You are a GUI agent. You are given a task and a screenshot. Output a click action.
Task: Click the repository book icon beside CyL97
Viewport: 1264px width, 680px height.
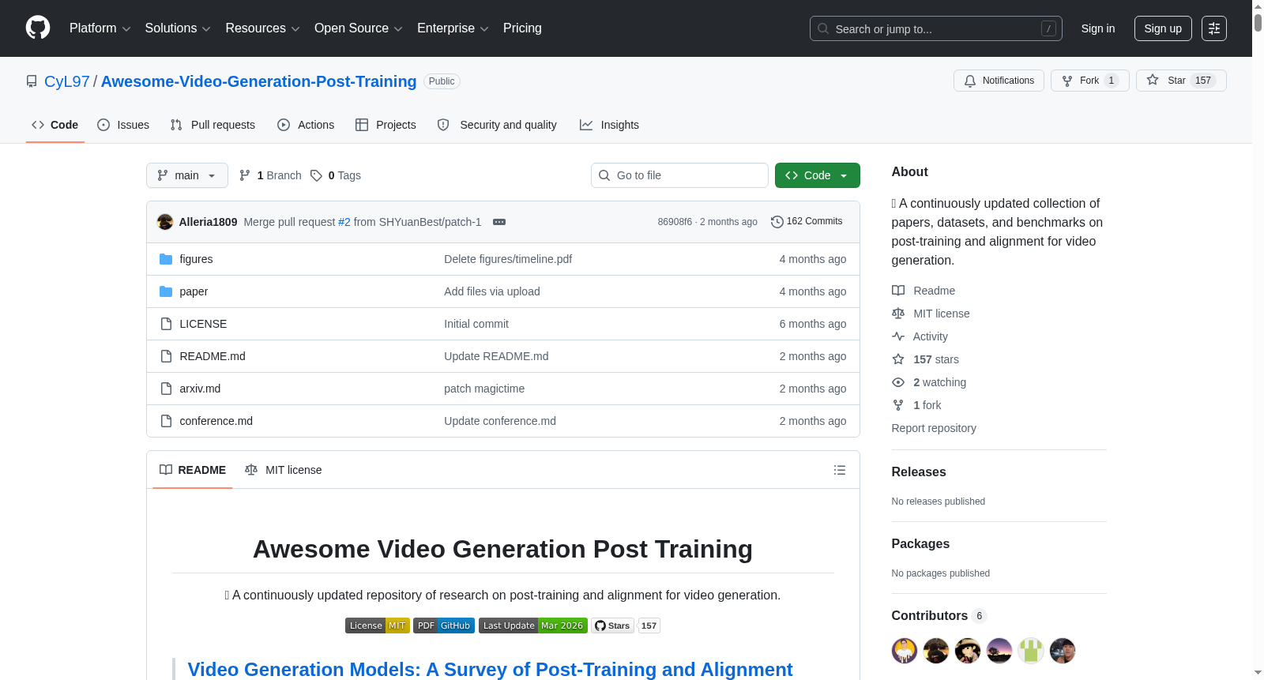(x=32, y=81)
